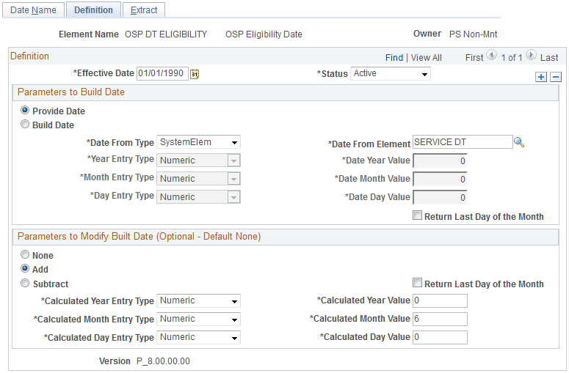This screenshot has height=373, width=569.
Task: Select the None modify option
Action: (25, 254)
